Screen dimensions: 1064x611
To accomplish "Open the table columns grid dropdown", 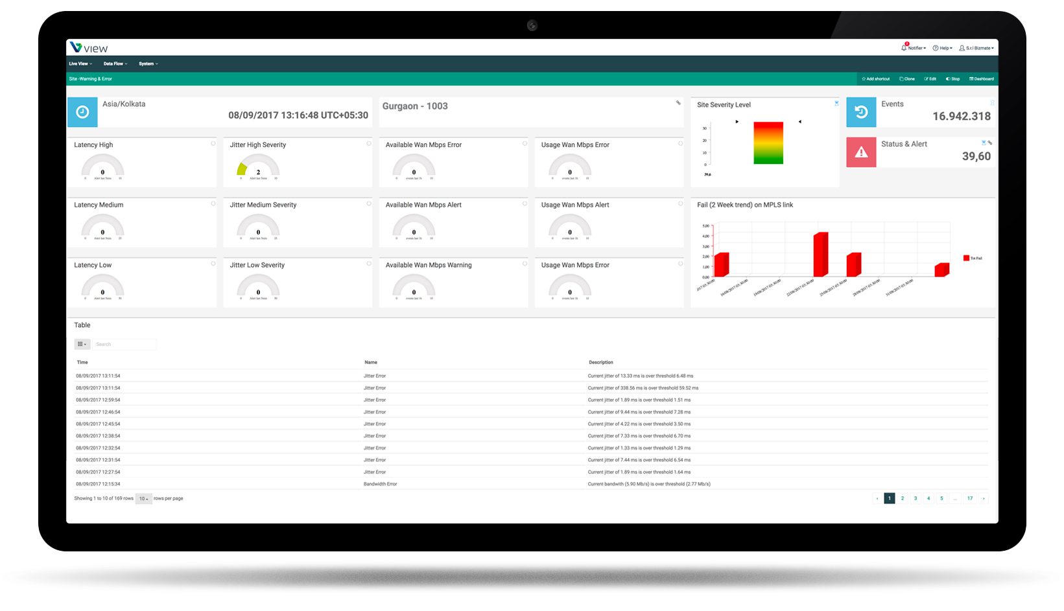I will click(82, 345).
